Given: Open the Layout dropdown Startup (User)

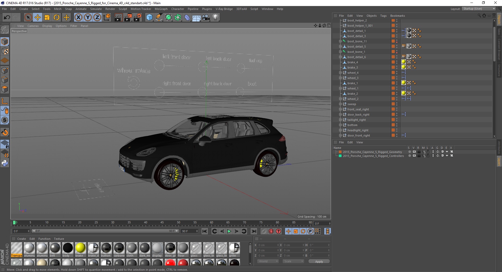Looking at the screenshot, I should (x=479, y=9).
